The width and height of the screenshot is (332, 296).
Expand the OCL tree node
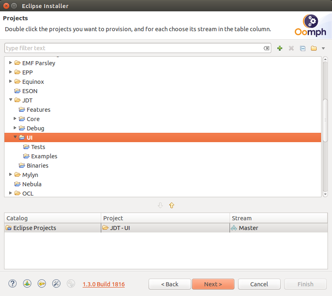pyautogui.click(x=11, y=193)
